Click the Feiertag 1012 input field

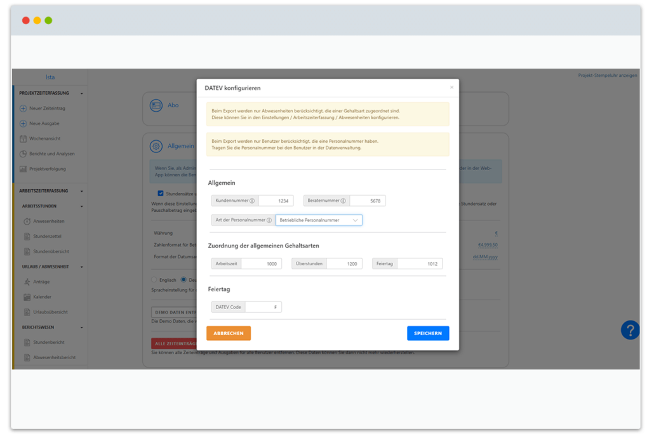(x=420, y=264)
